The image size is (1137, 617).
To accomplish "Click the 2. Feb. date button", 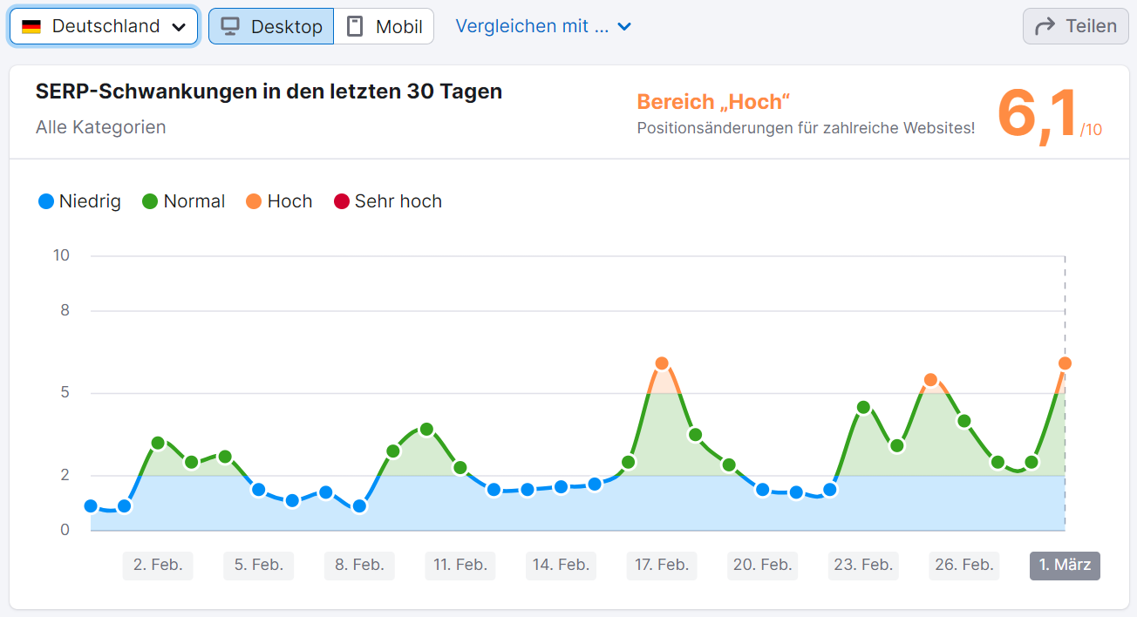I will coord(158,565).
